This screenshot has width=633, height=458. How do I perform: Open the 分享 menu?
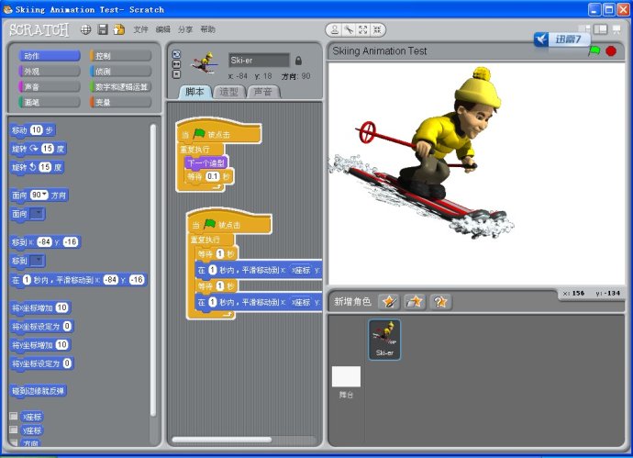tap(185, 29)
